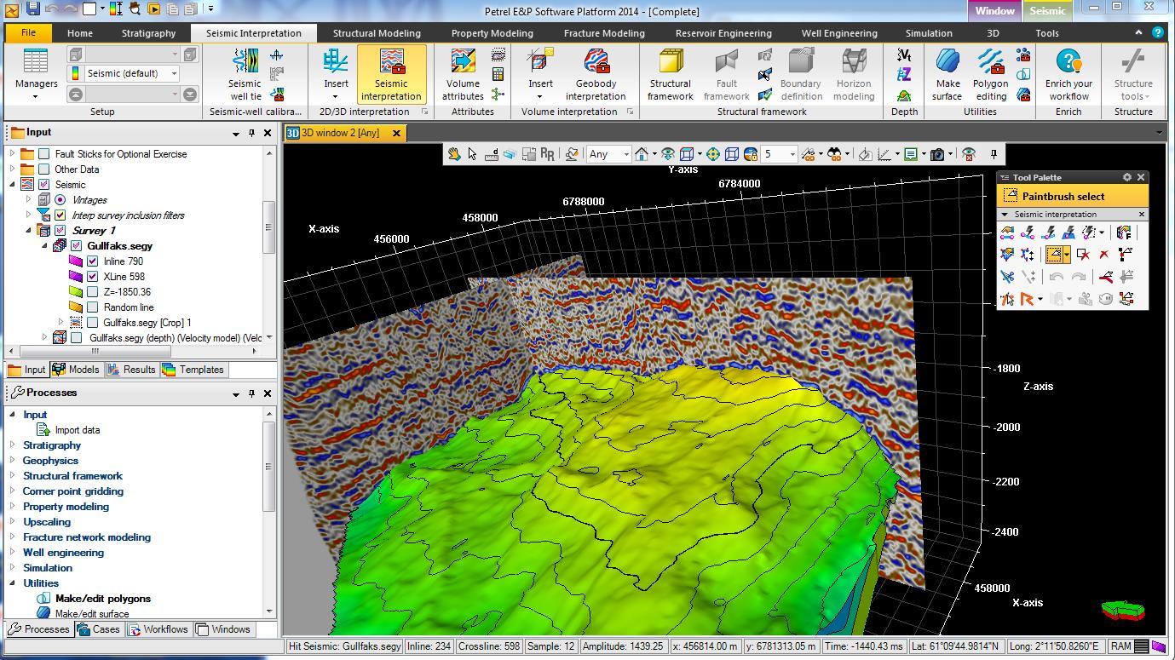Uncheck the Inline 790 checkbox
This screenshot has width=1175, height=660.
(x=93, y=261)
